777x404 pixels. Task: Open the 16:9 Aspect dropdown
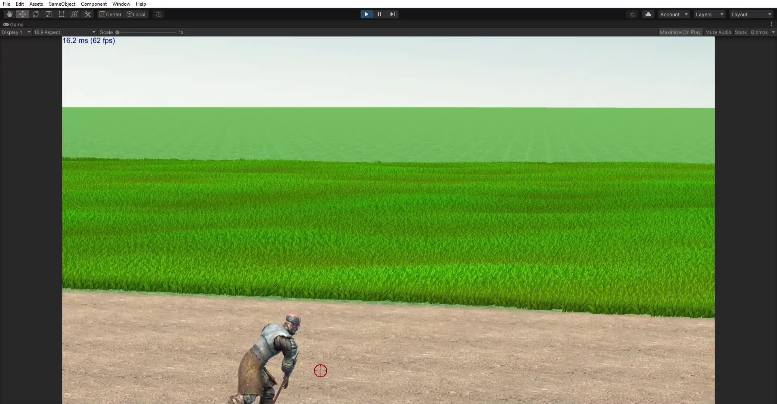point(64,32)
